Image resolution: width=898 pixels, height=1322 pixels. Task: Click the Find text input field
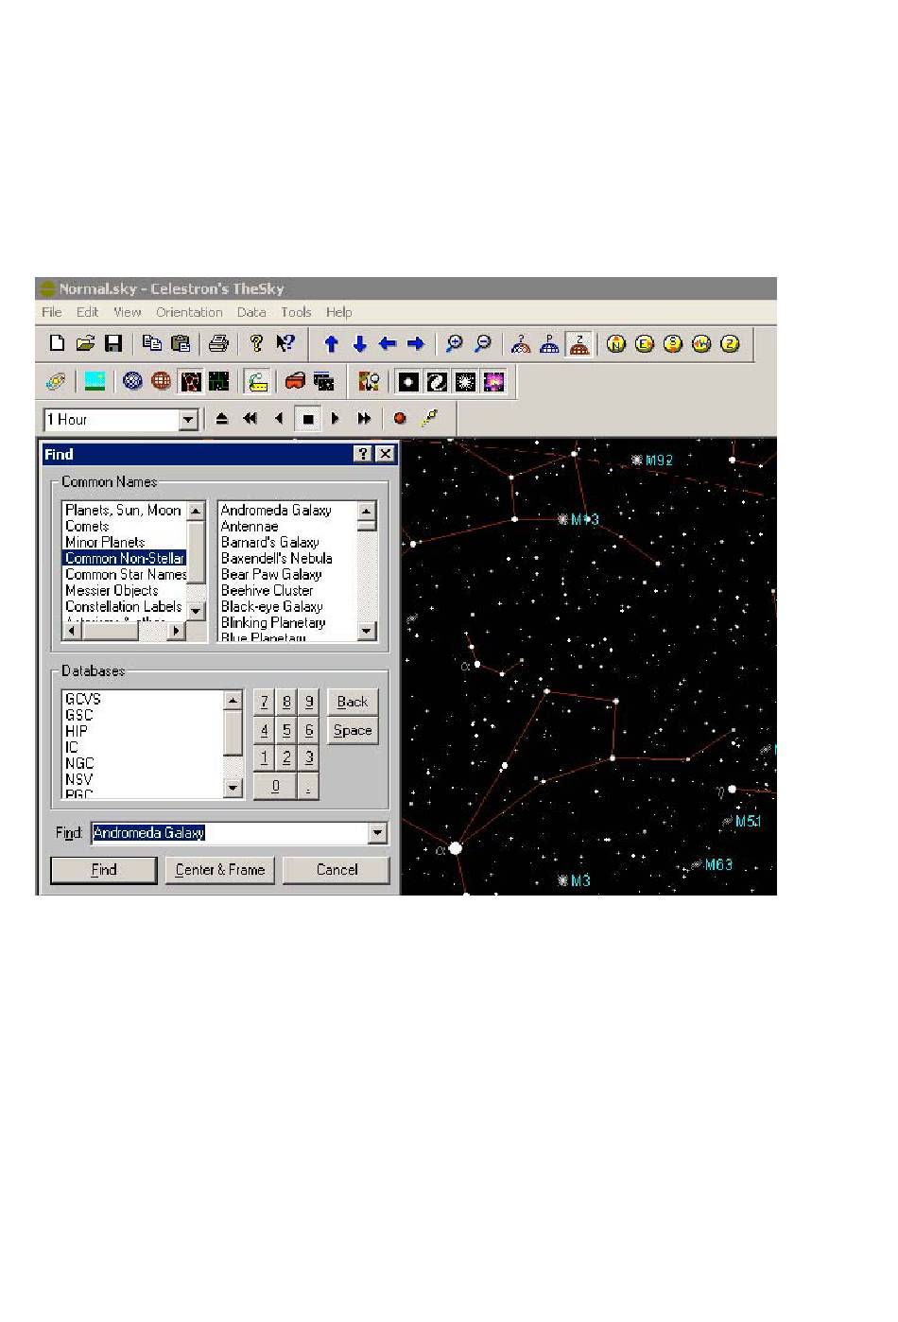[x=230, y=833]
